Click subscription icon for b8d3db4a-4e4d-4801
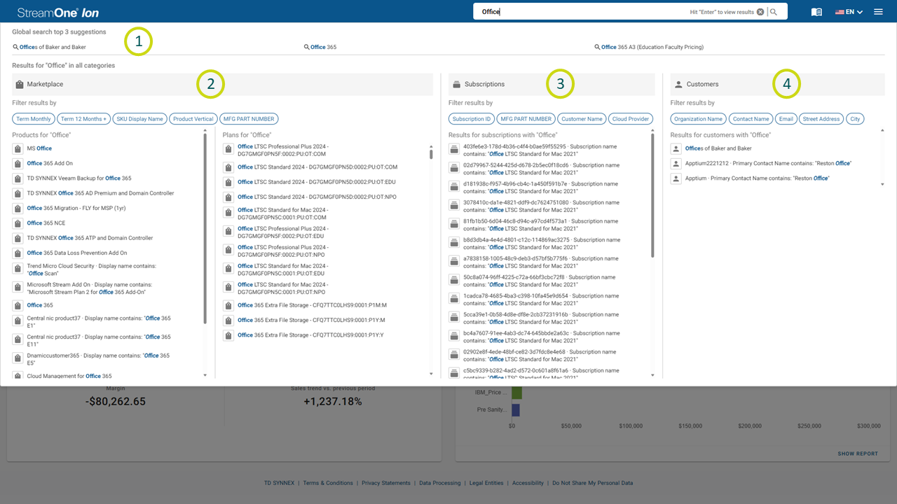Image resolution: width=897 pixels, height=504 pixels. point(454,242)
